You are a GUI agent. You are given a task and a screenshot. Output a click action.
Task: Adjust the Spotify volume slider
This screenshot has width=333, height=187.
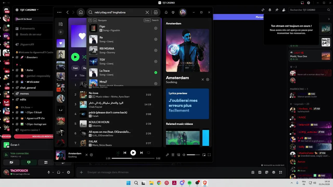click(x=193, y=155)
